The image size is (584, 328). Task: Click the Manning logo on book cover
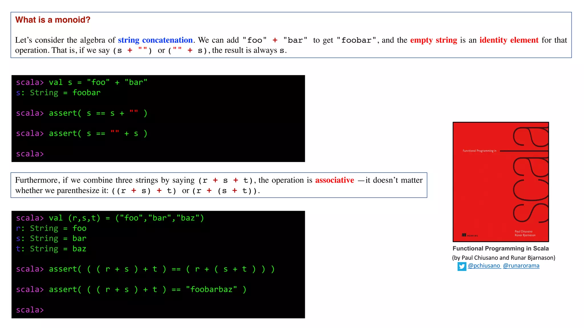tap(469, 235)
